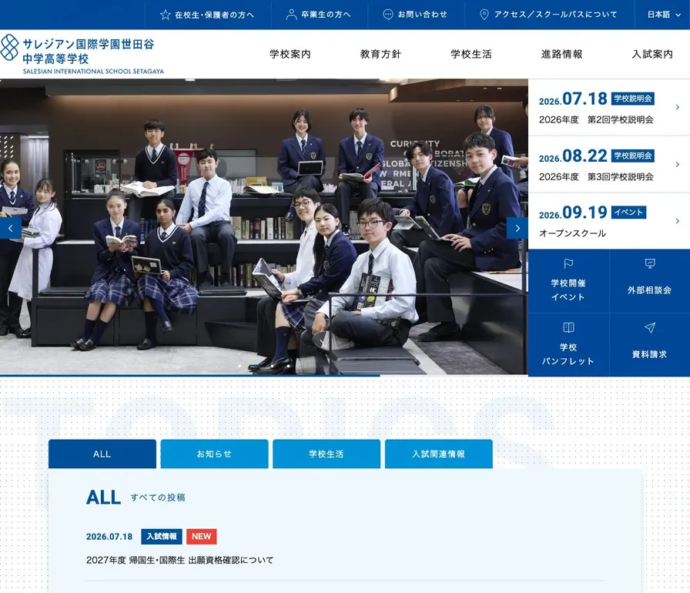Viewport: 690px width, 593px height.
Task: Click the speech bubble icon beside お問い合わせ
Action: click(387, 15)
